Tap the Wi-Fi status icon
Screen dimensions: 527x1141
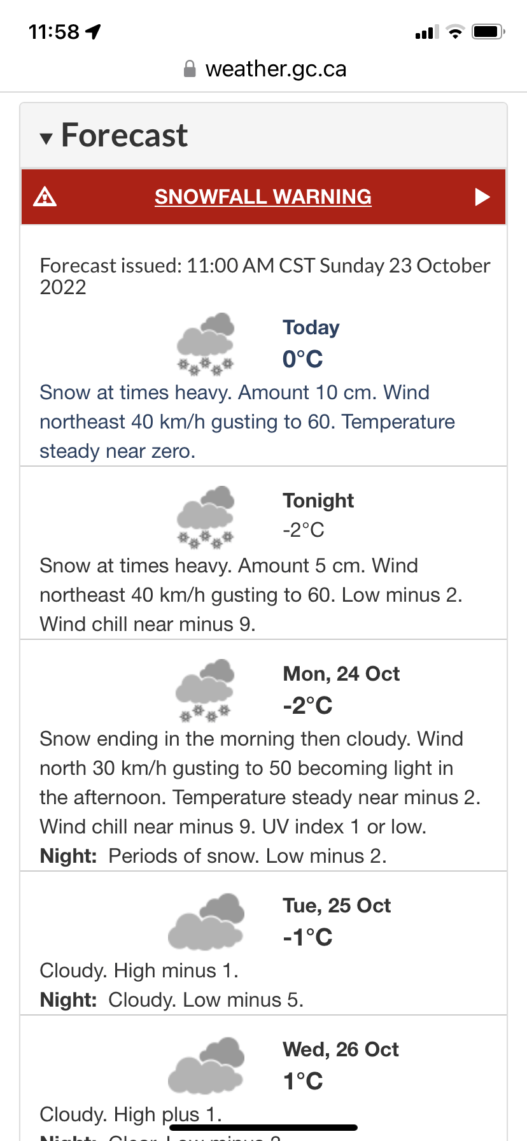[455, 31]
